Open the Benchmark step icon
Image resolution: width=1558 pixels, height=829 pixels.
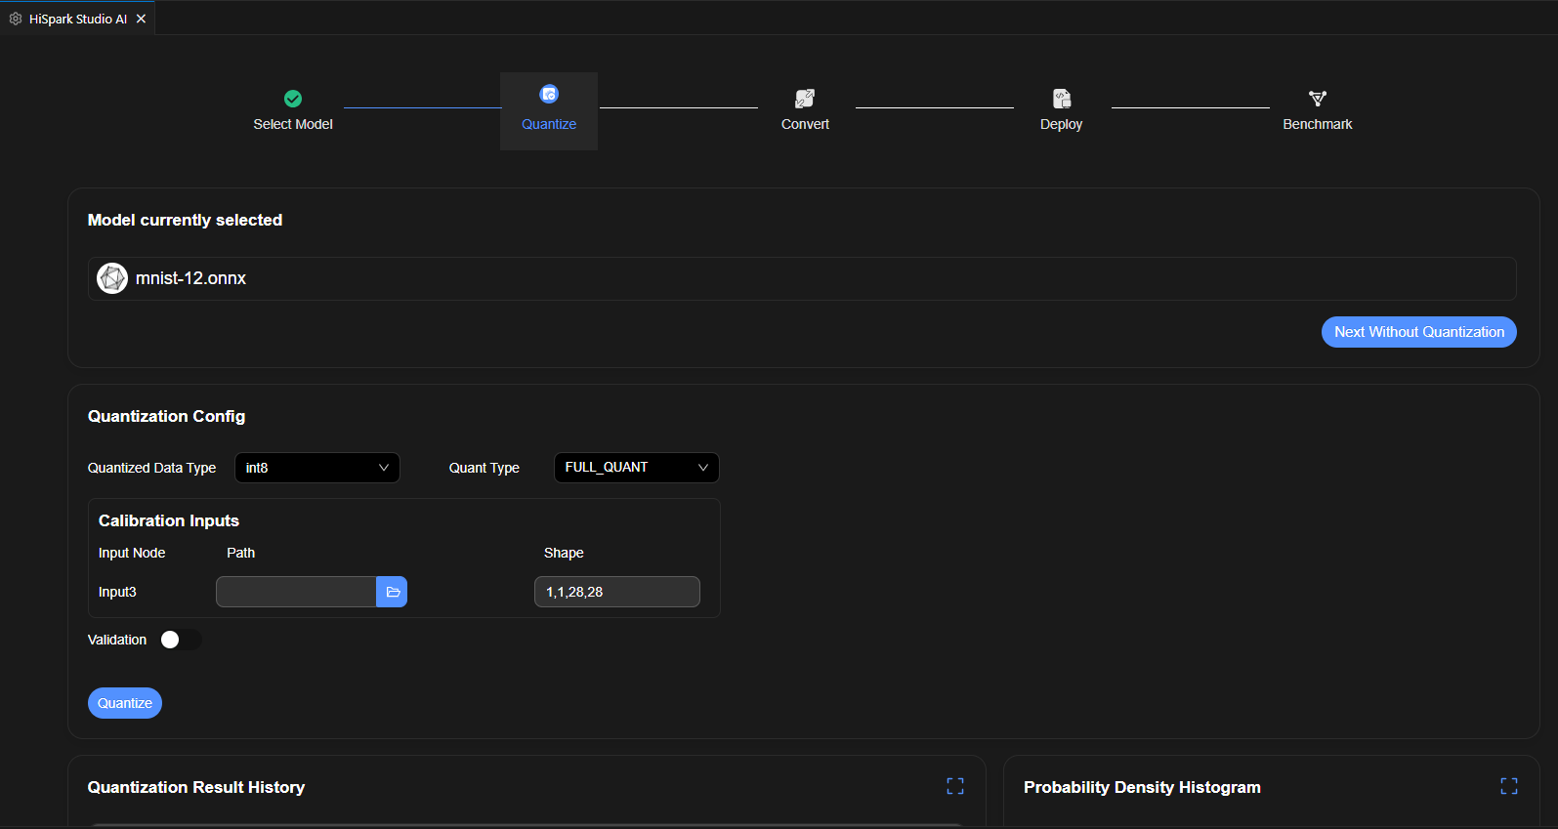[x=1318, y=99]
